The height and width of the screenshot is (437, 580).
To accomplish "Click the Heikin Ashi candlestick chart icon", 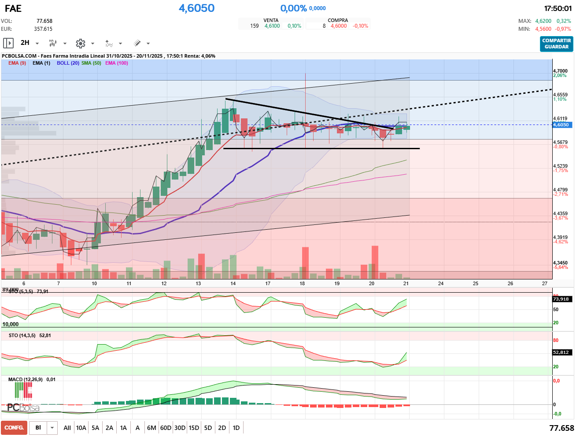I will [52, 43].
